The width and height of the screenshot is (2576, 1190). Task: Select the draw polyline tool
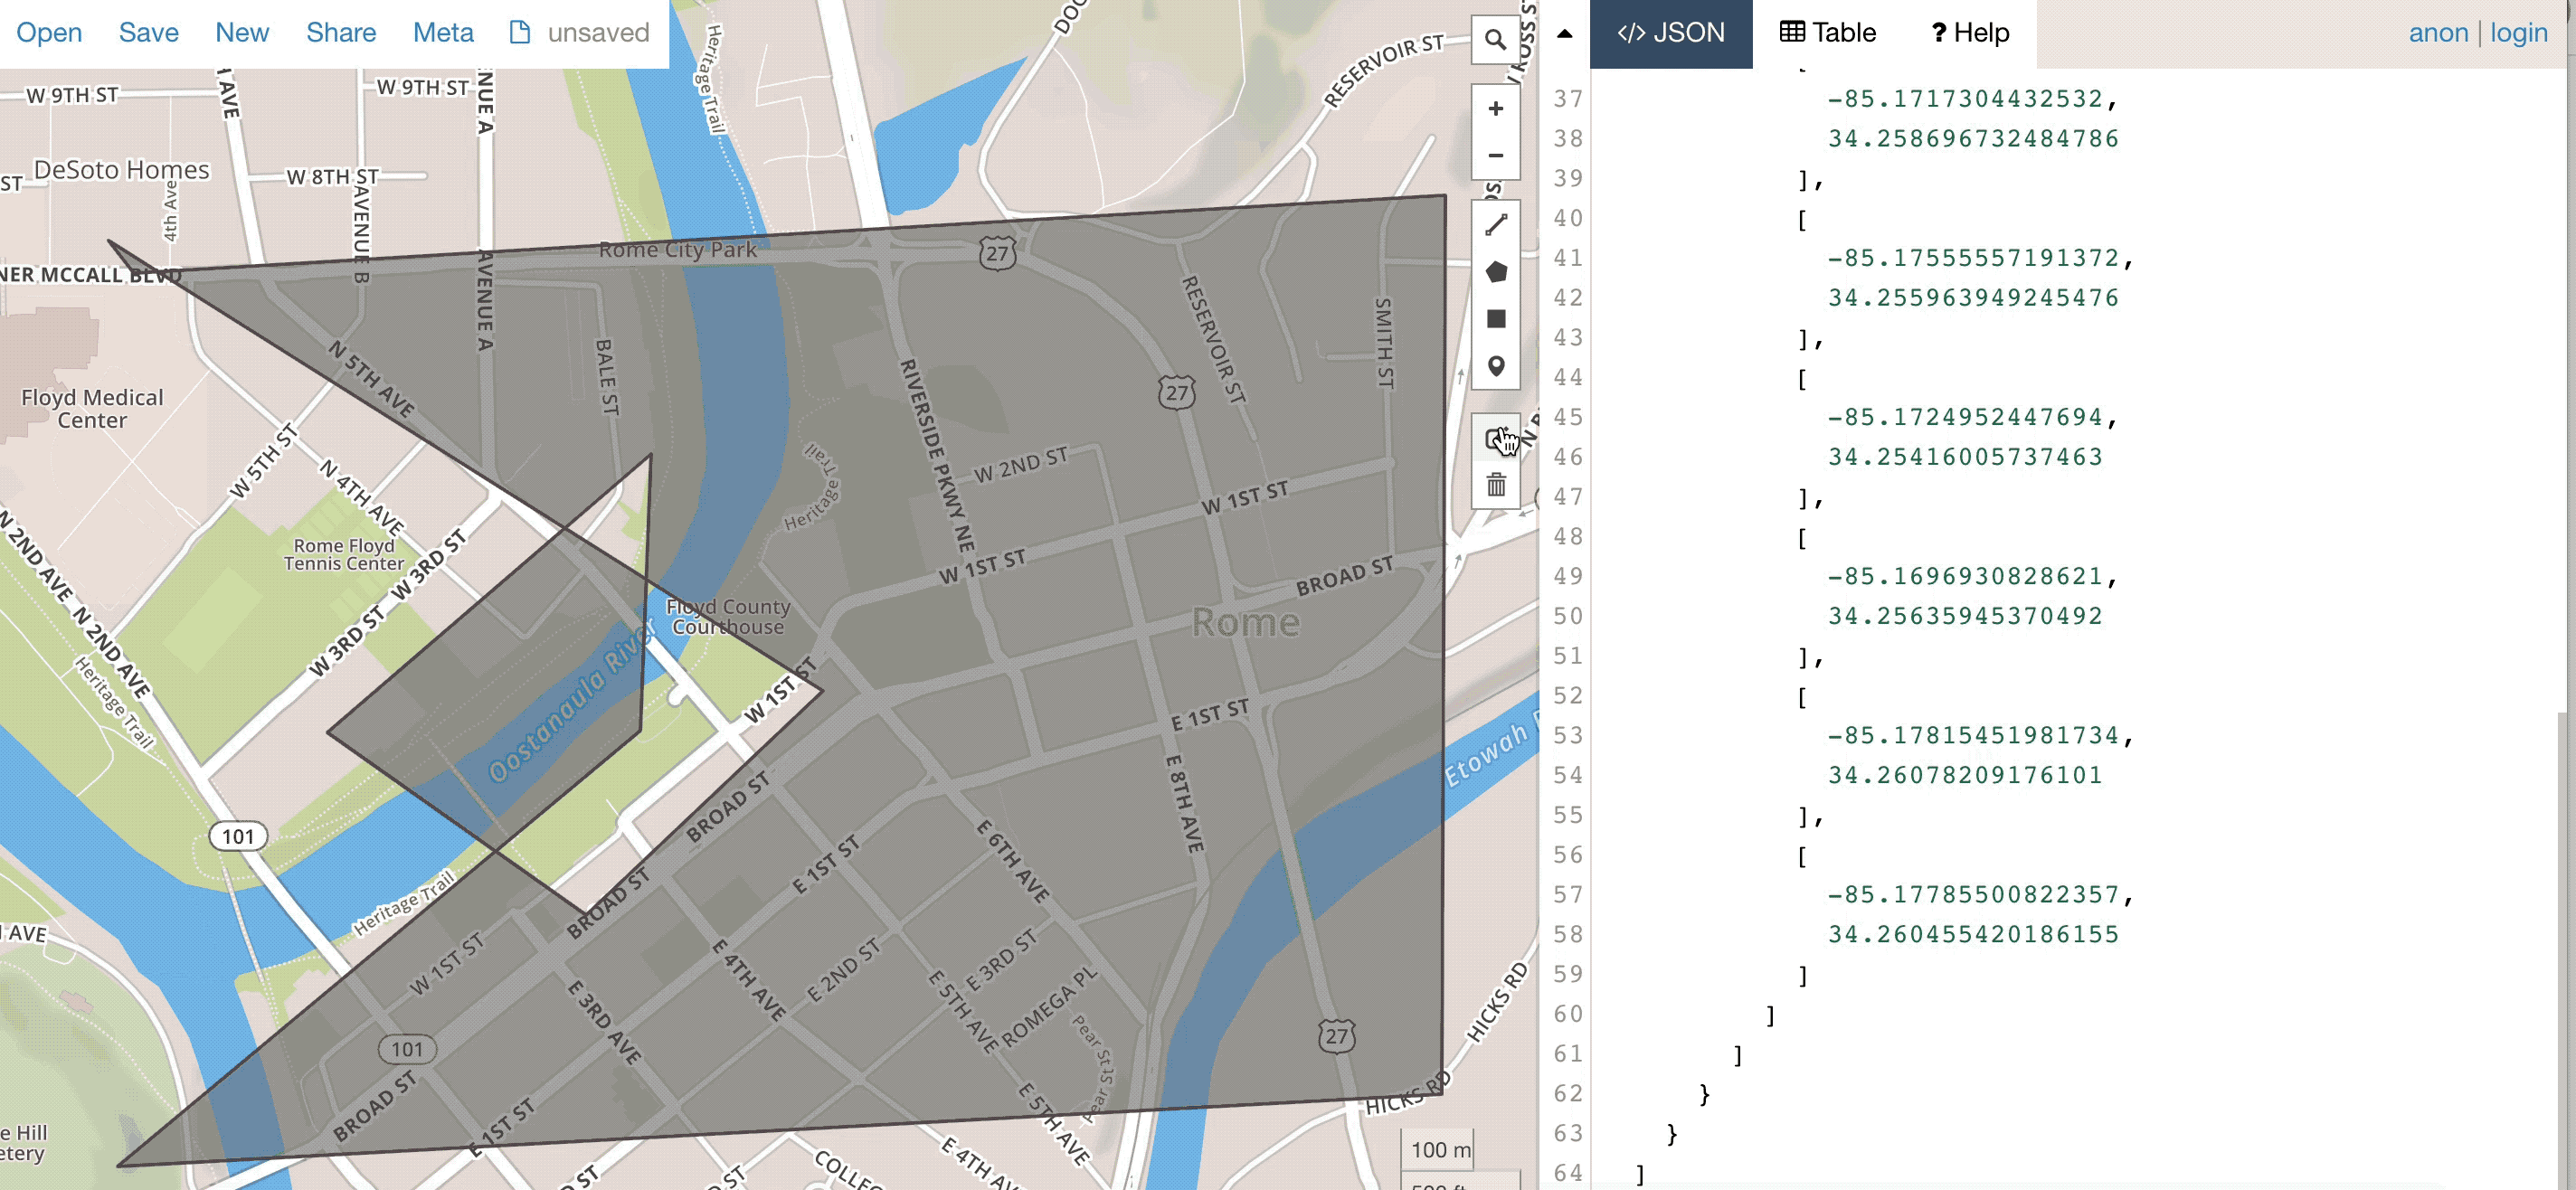click(x=1495, y=225)
